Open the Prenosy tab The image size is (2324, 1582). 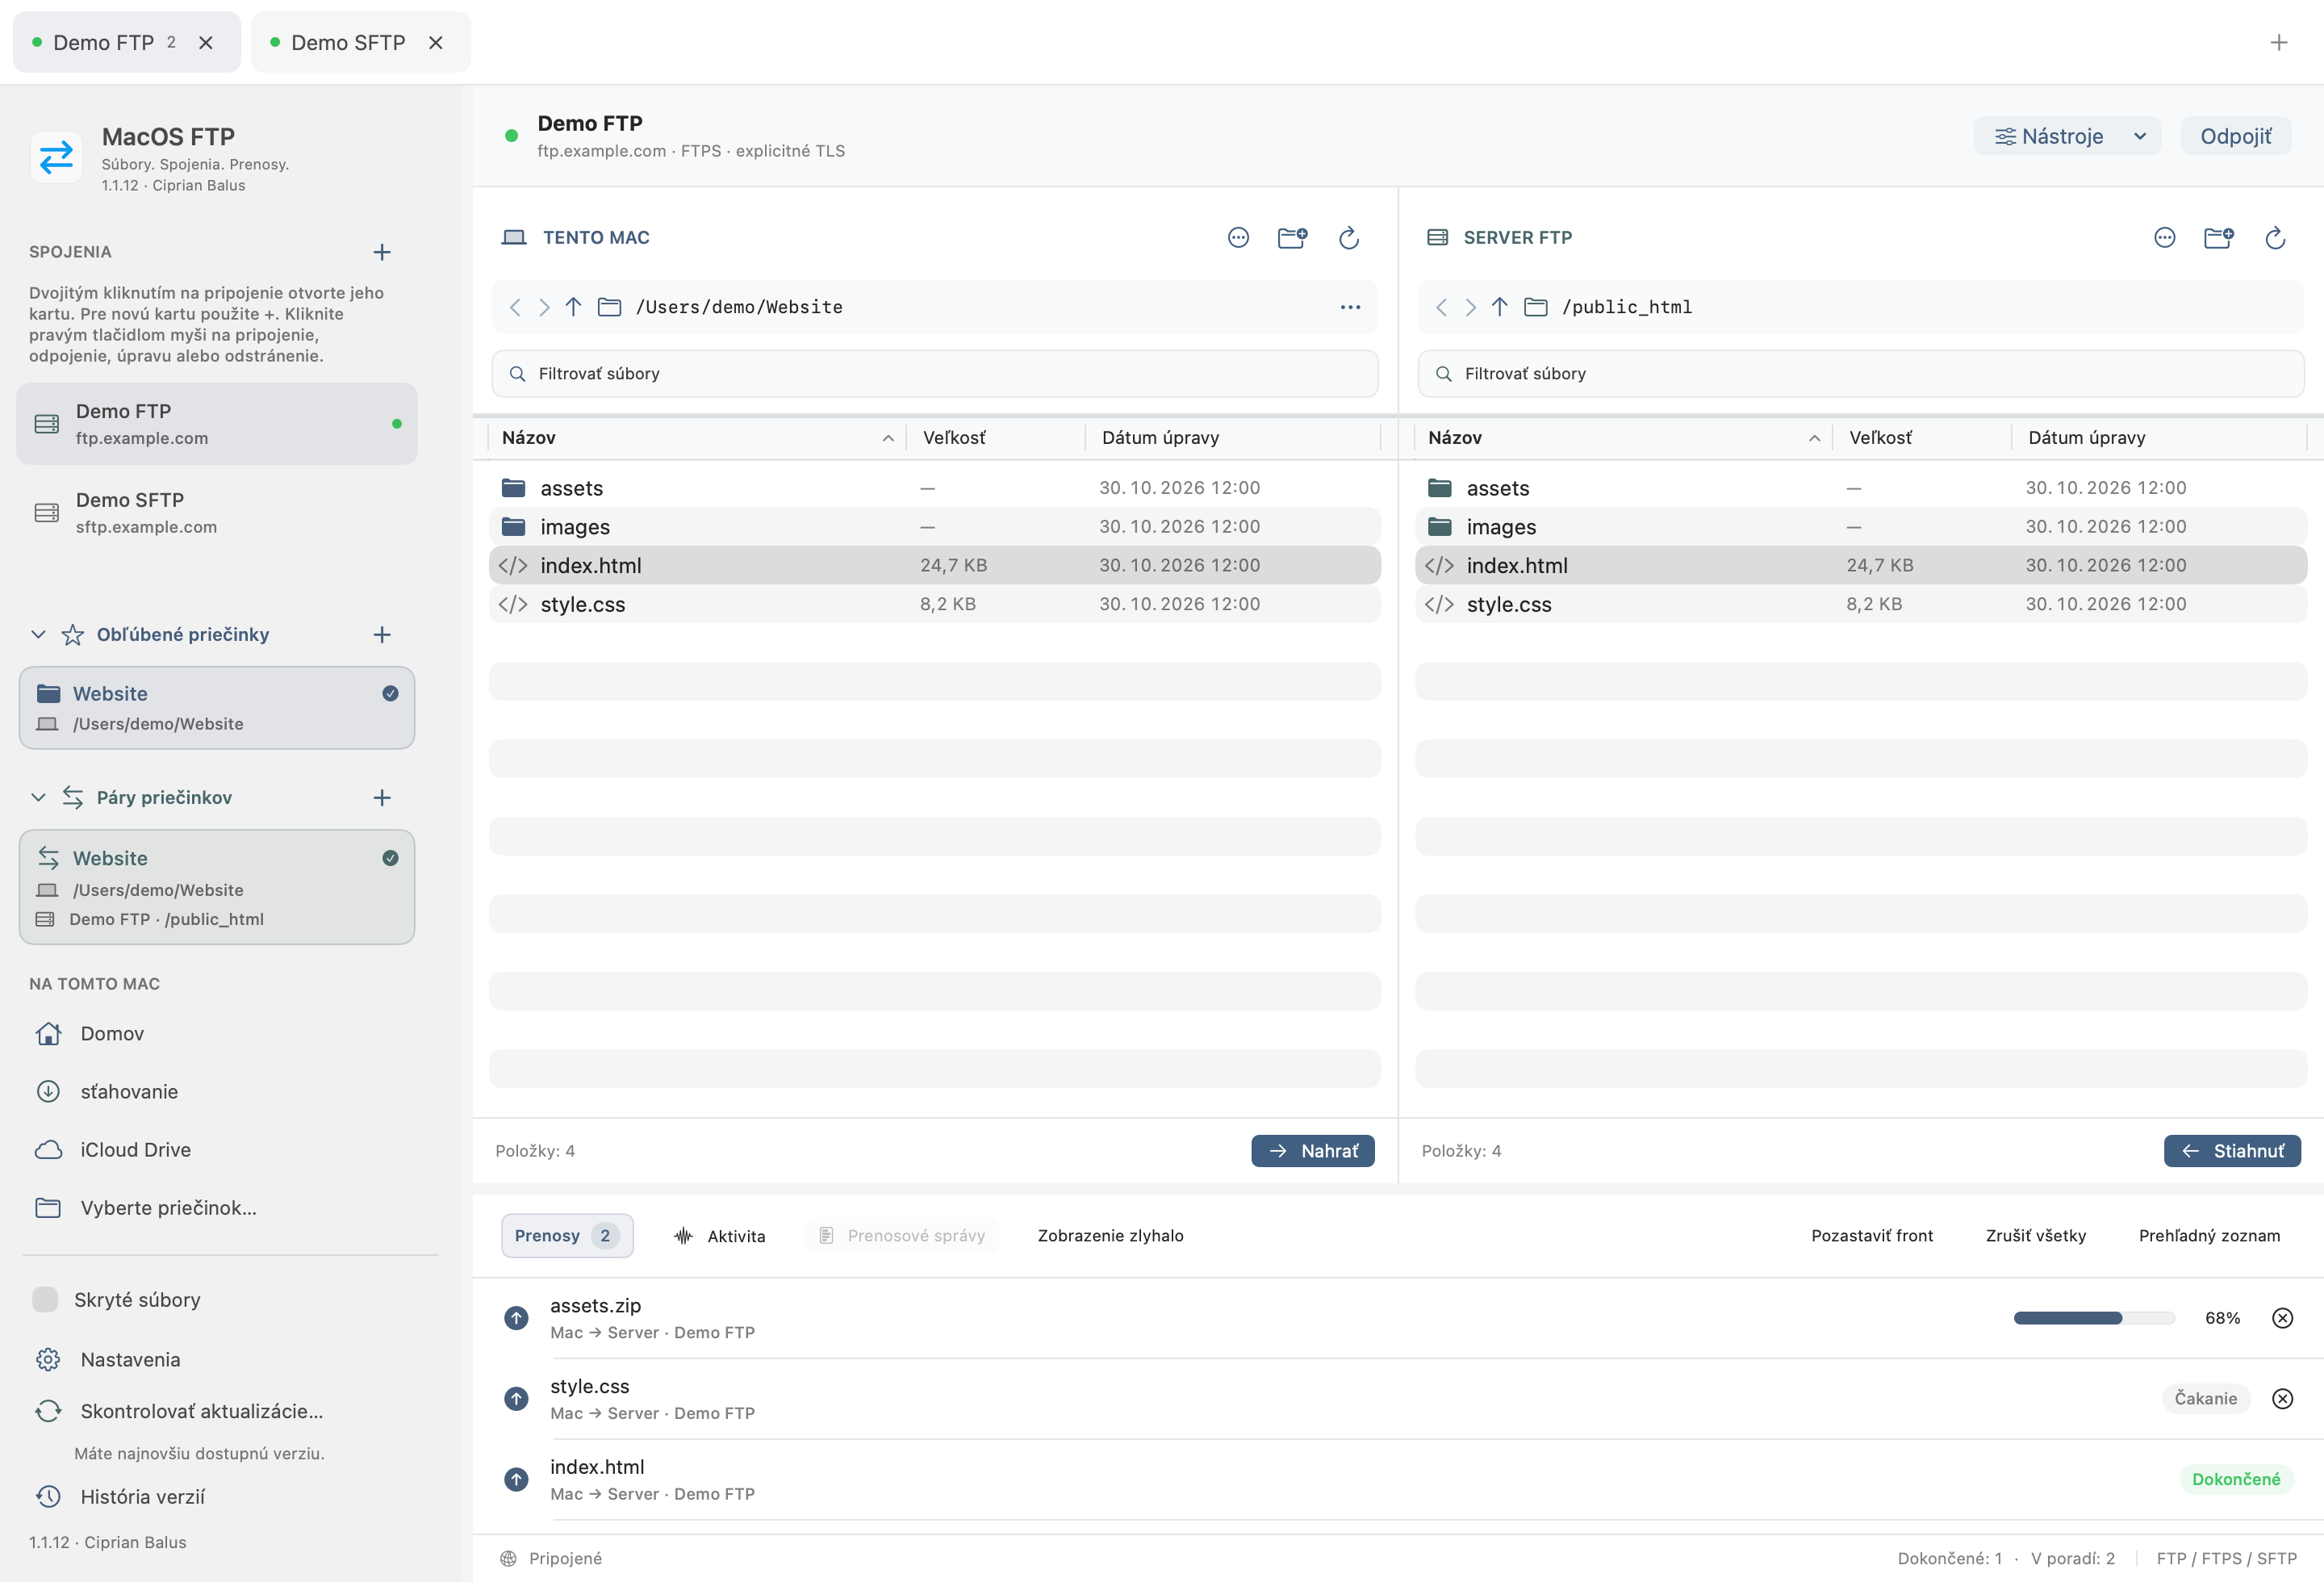click(567, 1235)
